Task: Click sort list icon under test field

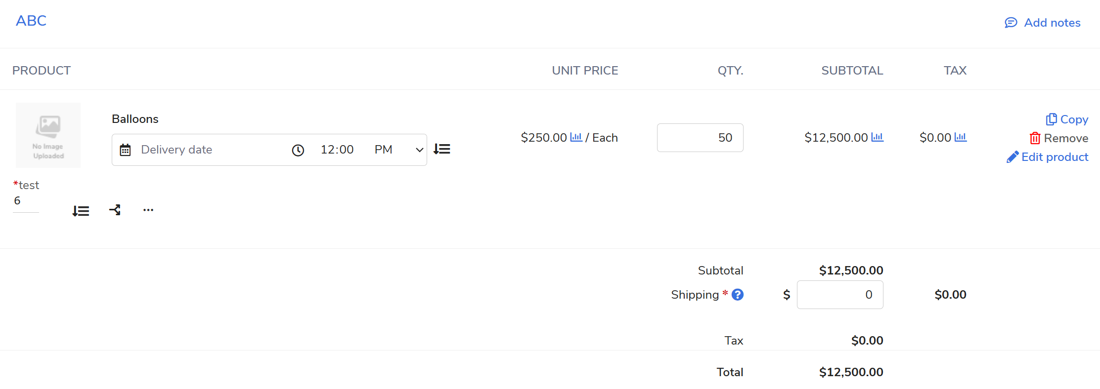Action: point(81,211)
